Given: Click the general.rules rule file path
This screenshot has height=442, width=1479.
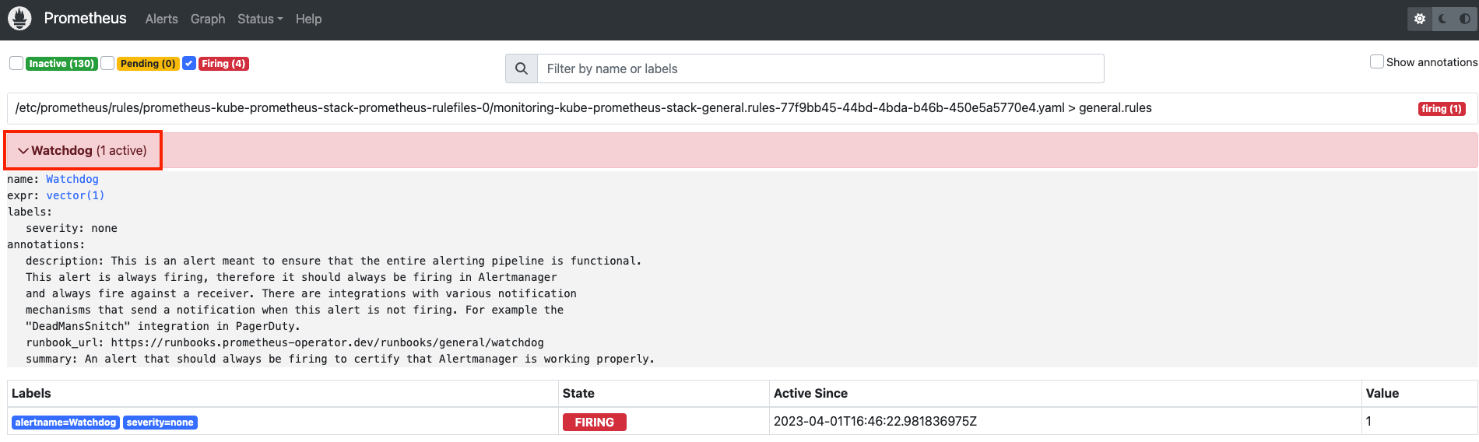Looking at the screenshot, I should click(x=583, y=107).
